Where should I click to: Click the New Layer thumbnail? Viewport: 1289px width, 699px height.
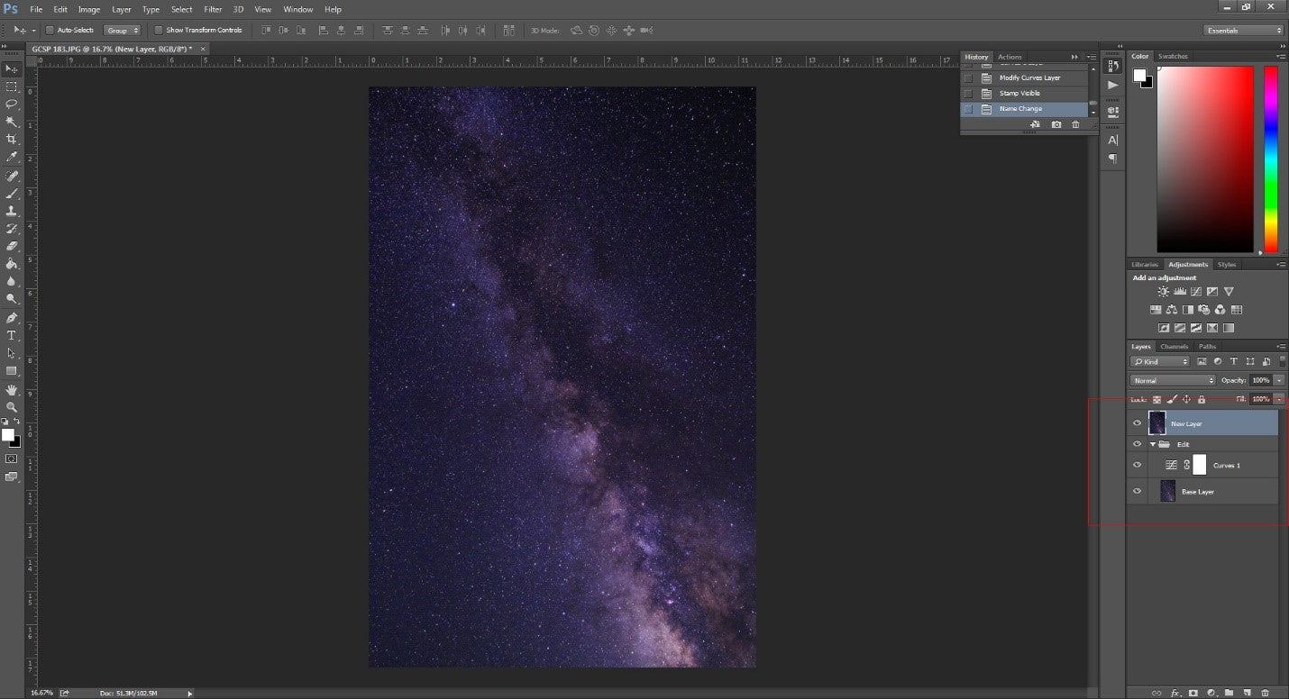tap(1156, 423)
